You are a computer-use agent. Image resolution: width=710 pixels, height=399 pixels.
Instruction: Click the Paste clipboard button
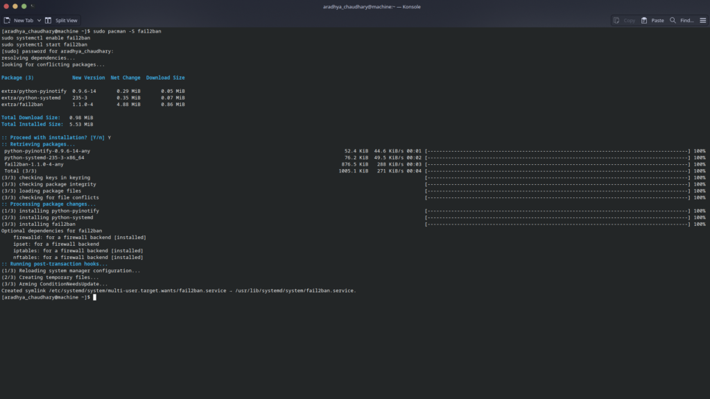coord(652,20)
